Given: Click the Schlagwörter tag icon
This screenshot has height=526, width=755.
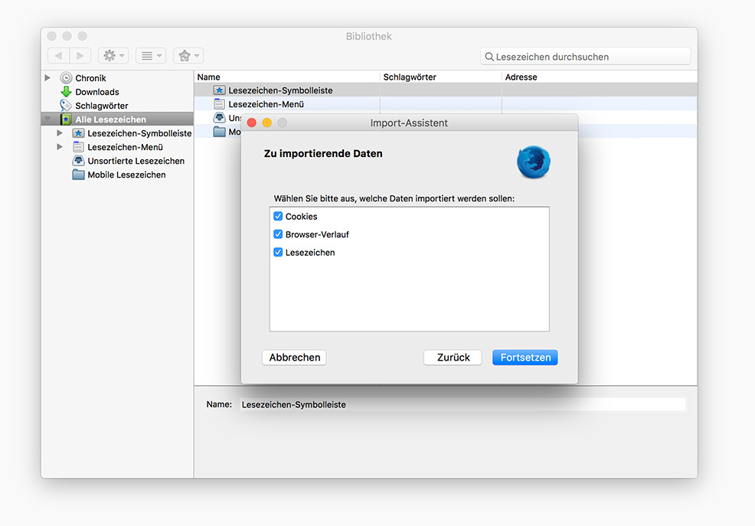Looking at the screenshot, I should [67, 106].
